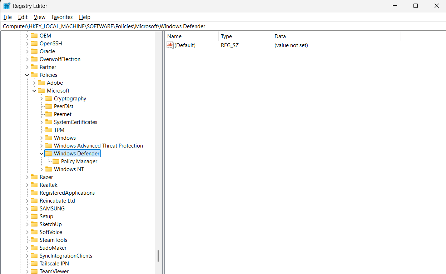Image resolution: width=446 pixels, height=274 pixels.
Task: Click the Windows Defender folder icon
Action: (x=49, y=154)
